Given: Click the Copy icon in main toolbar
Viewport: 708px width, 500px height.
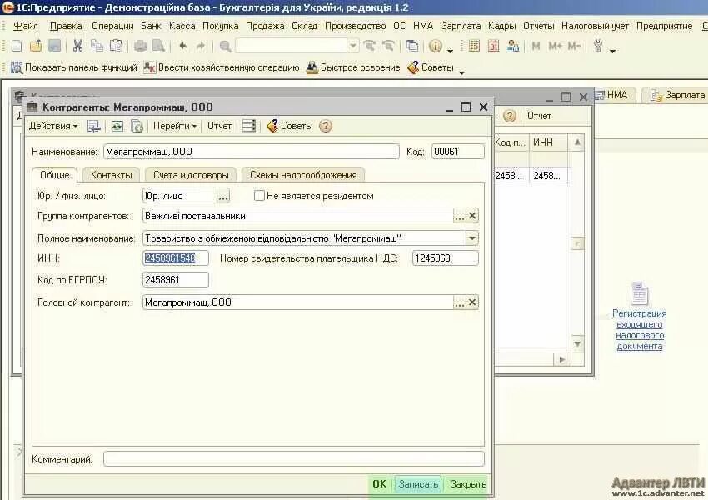Looking at the screenshot, I should click(97, 46).
